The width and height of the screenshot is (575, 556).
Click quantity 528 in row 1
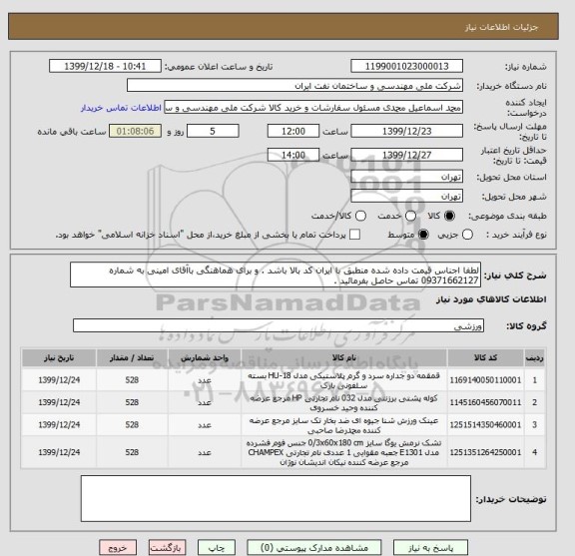(x=132, y=380)
